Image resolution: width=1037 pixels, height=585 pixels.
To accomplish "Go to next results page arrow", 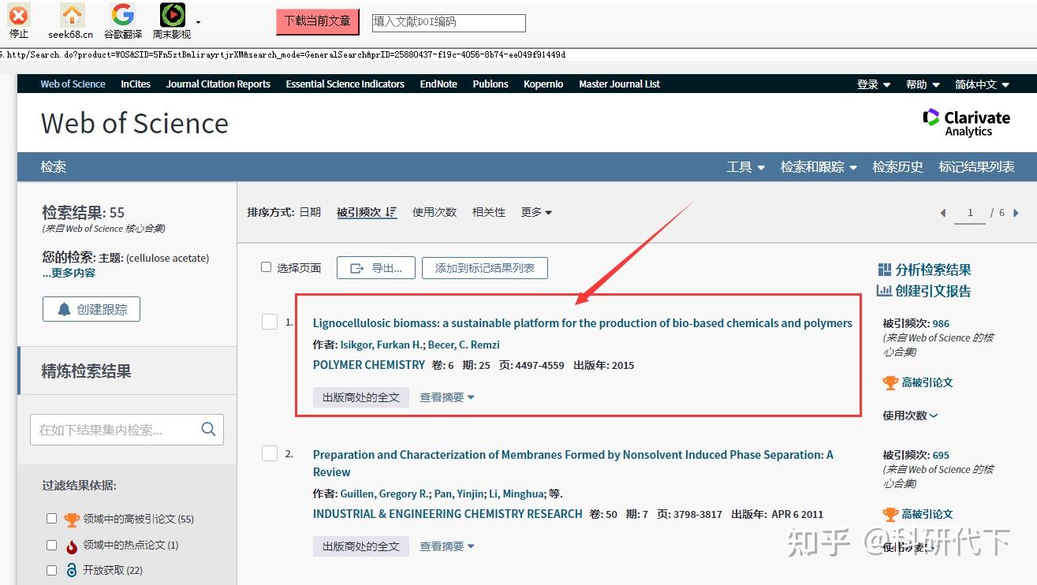I will [1016, 213].
